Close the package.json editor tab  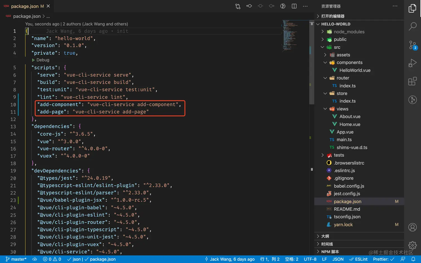pos(48,6)
